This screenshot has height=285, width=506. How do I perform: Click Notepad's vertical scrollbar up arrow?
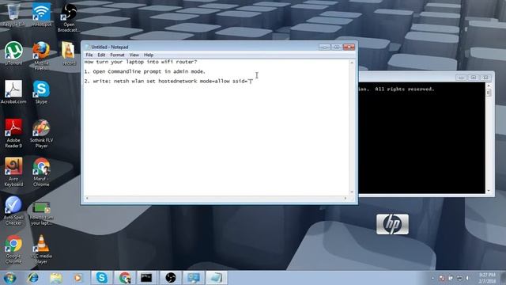pyautogui.click(x=351, y=63)
